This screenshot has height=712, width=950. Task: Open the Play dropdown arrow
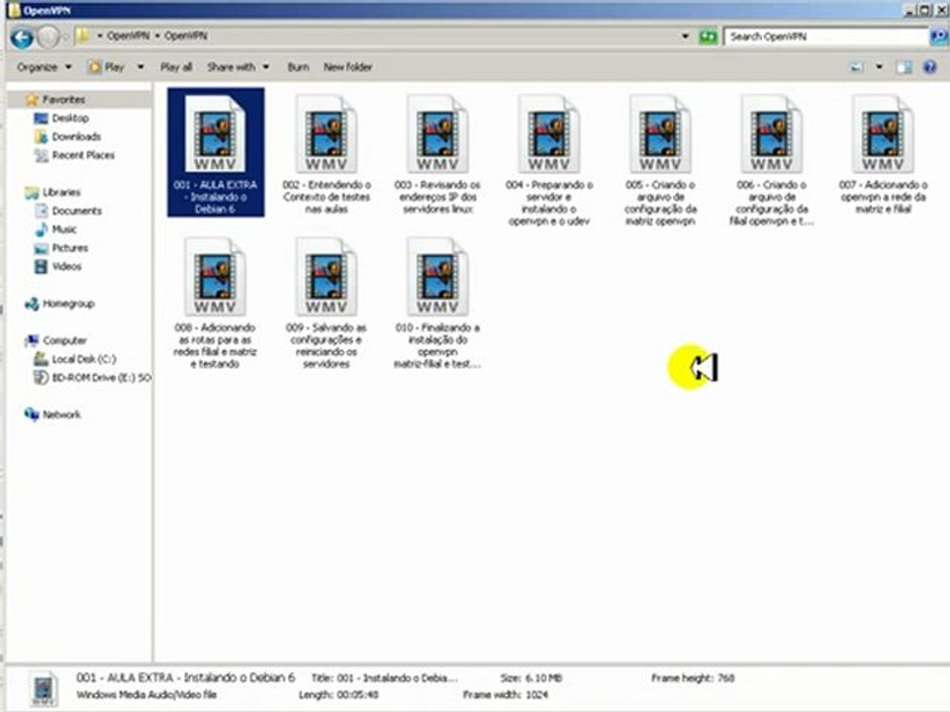(141, 67)
